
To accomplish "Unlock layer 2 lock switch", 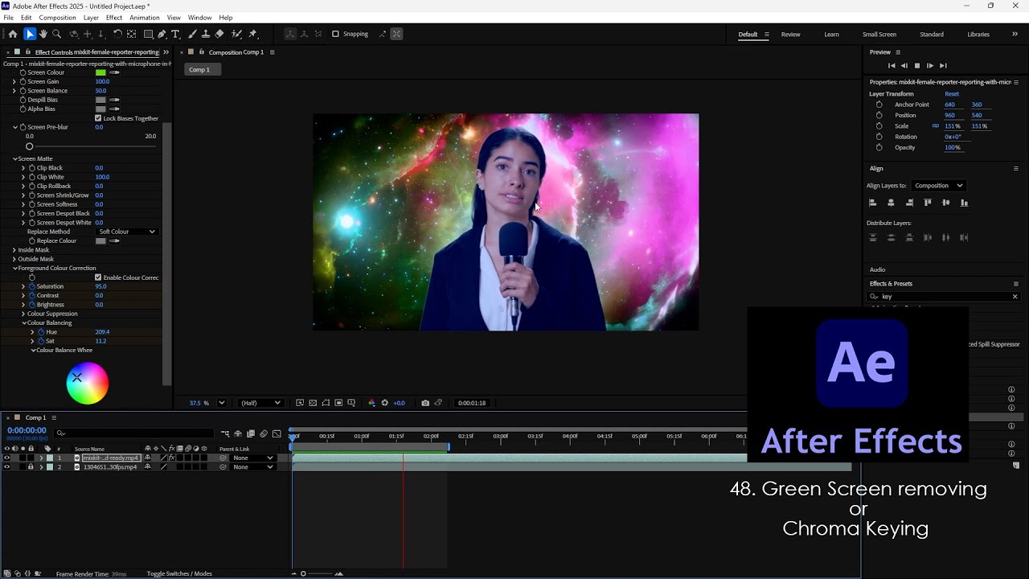I will (31, 466).
